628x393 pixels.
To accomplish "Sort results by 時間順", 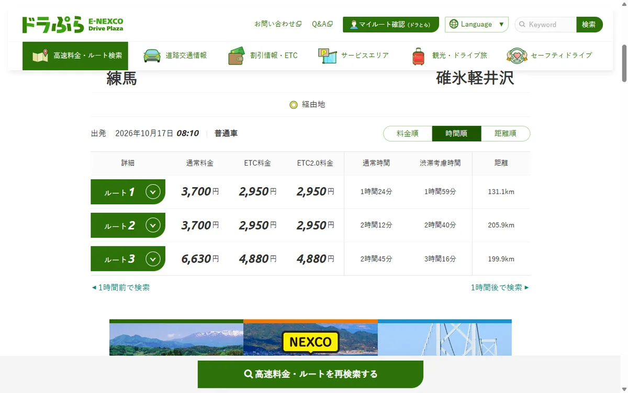I will click(456, 134).
